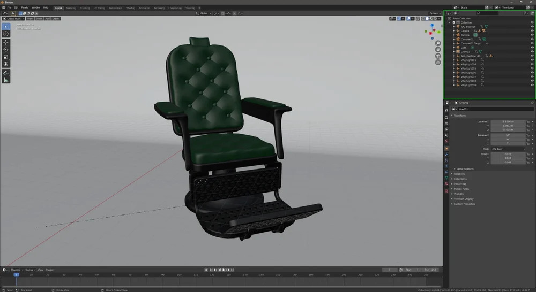
Task: Open the World properties tab
Action: tap(446, 141)
